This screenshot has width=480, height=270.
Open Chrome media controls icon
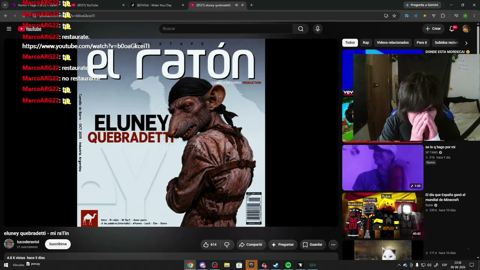coord(456,16)
